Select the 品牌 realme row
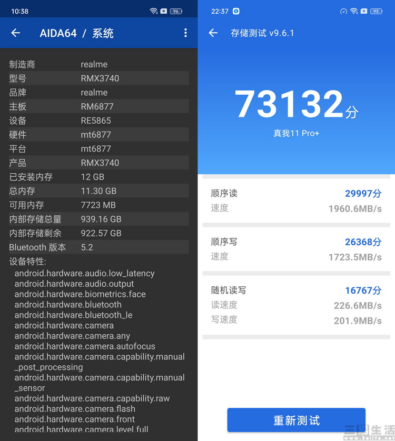This screenshot has height=441, width=395. click(x=99, y=92)
